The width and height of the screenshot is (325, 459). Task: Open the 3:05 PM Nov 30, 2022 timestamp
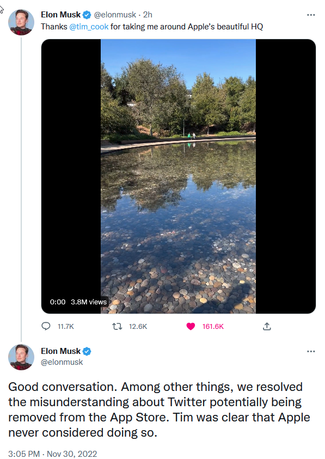click(52, 454)
